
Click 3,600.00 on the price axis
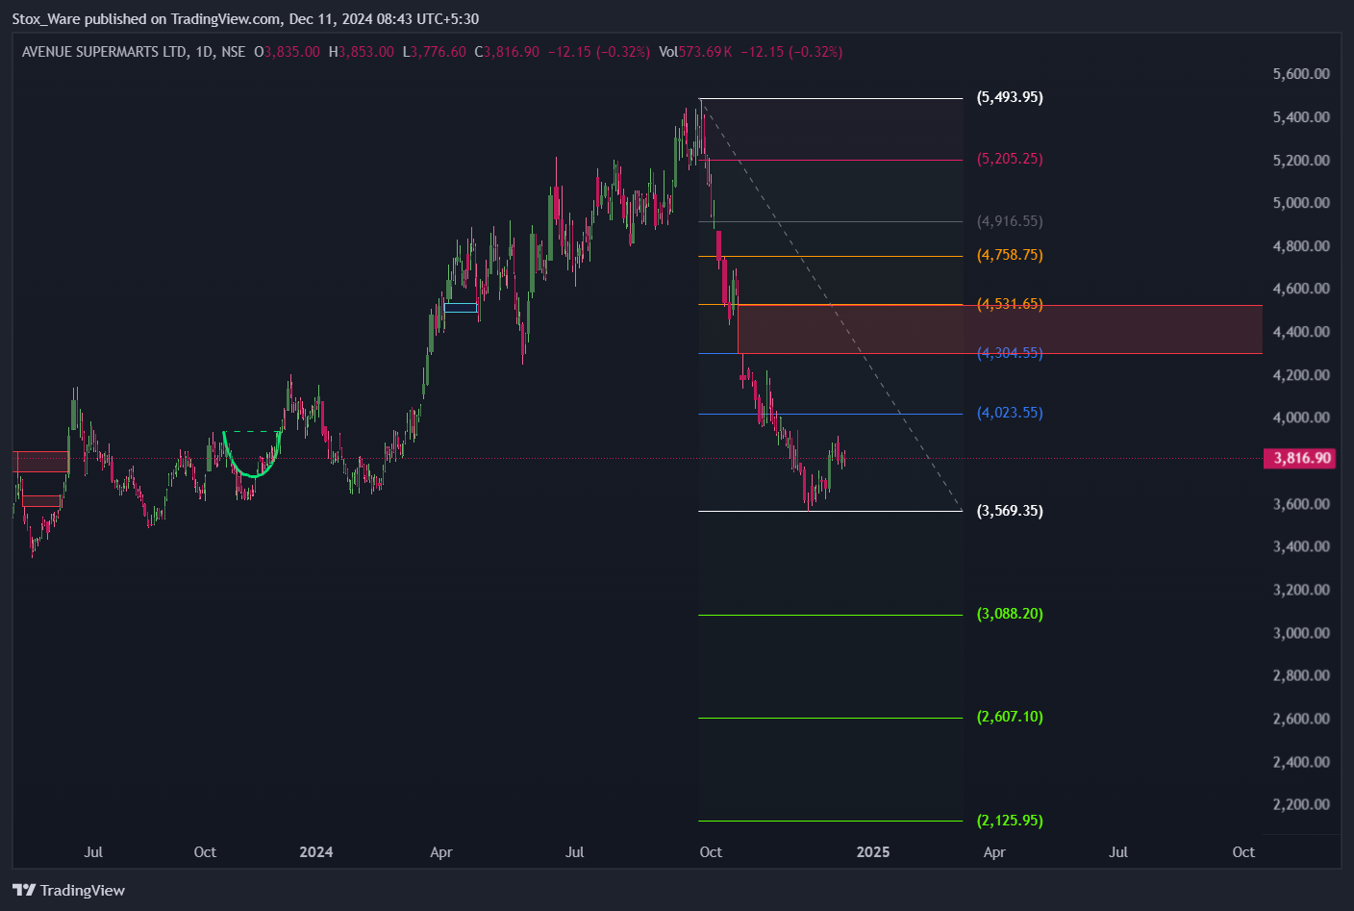point(1301,504)
